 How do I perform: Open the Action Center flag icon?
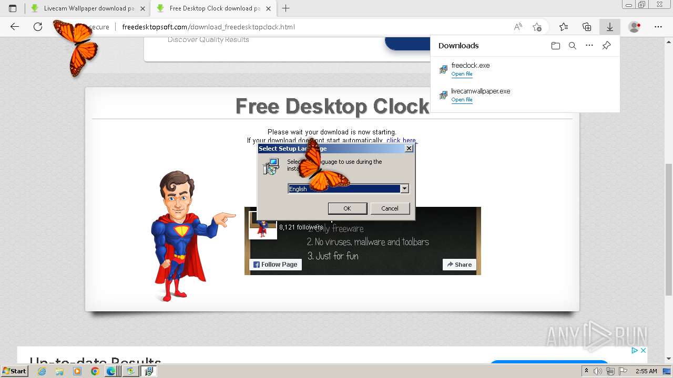(623, 371)
